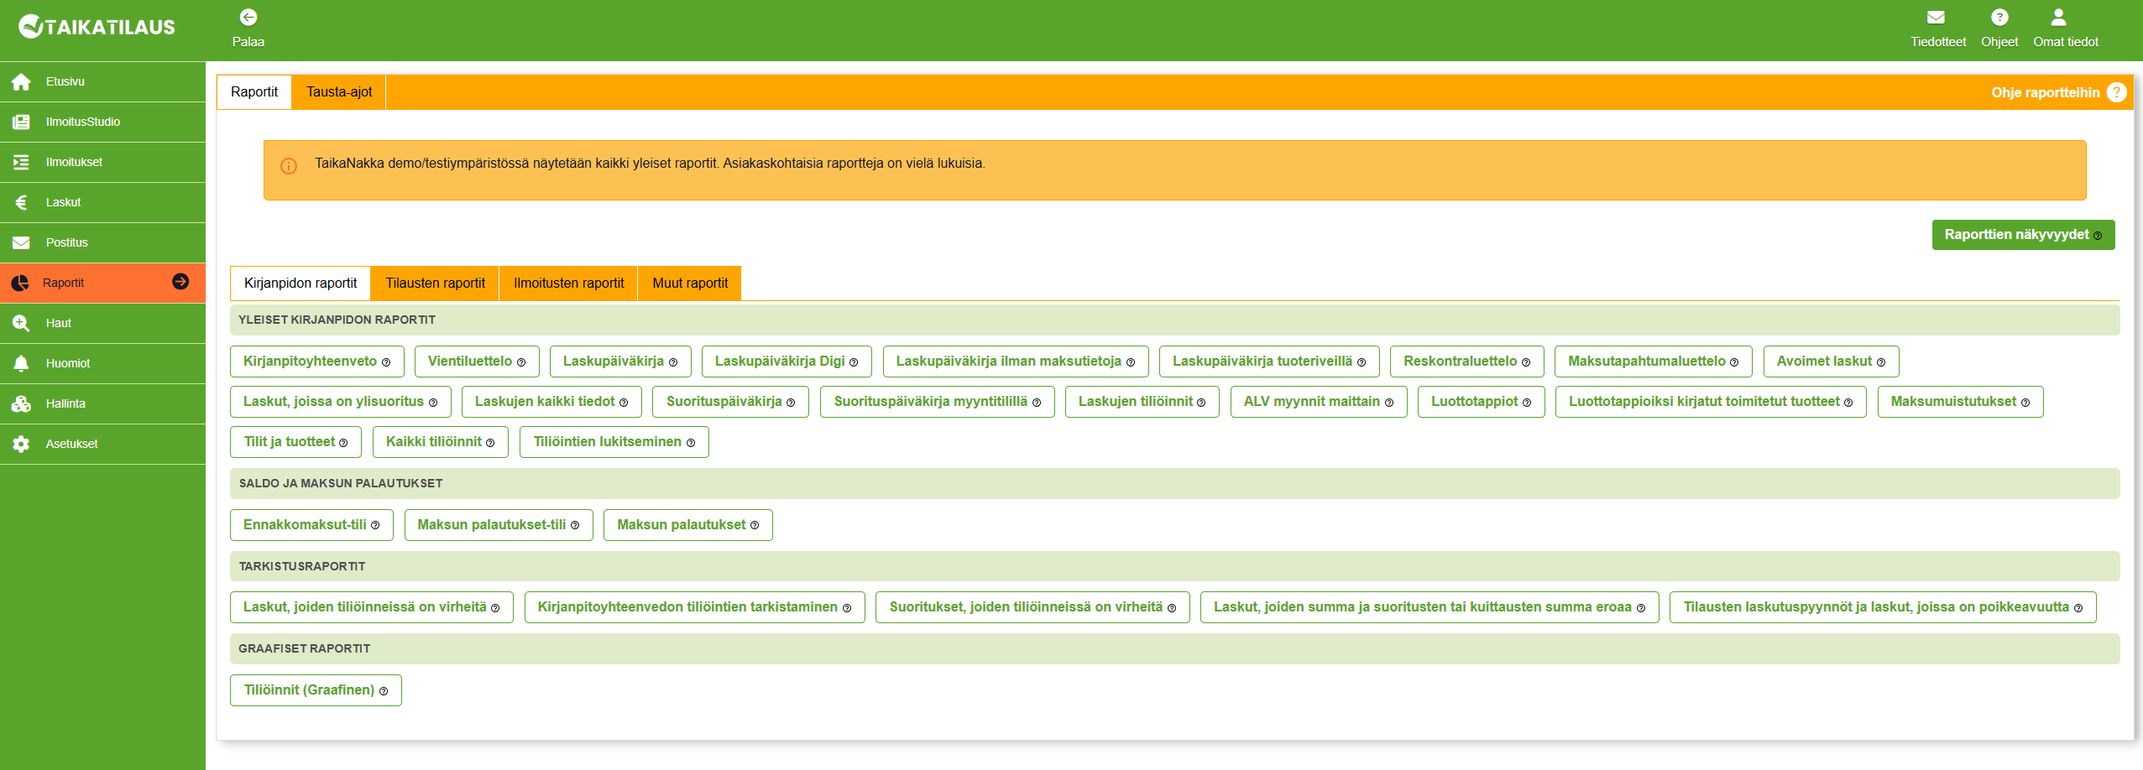Click the Asetukset gear icon

point(21,445)
